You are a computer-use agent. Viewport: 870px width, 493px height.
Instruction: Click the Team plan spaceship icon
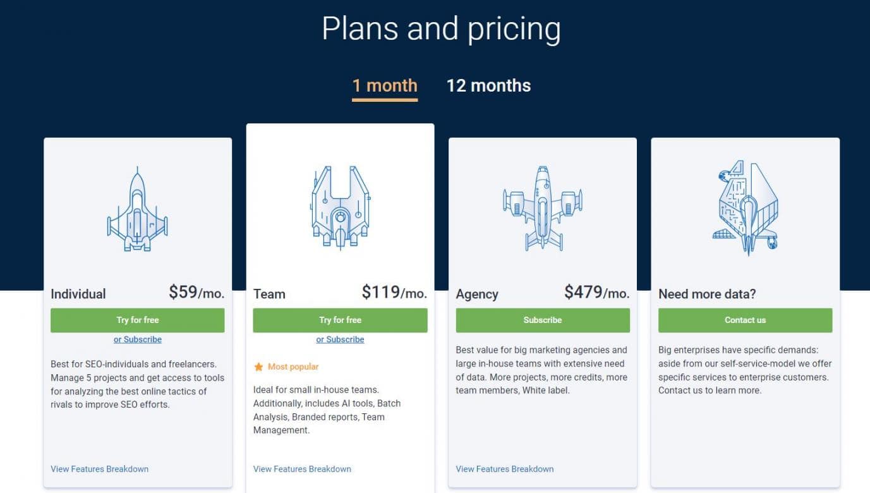coord(340,207)
